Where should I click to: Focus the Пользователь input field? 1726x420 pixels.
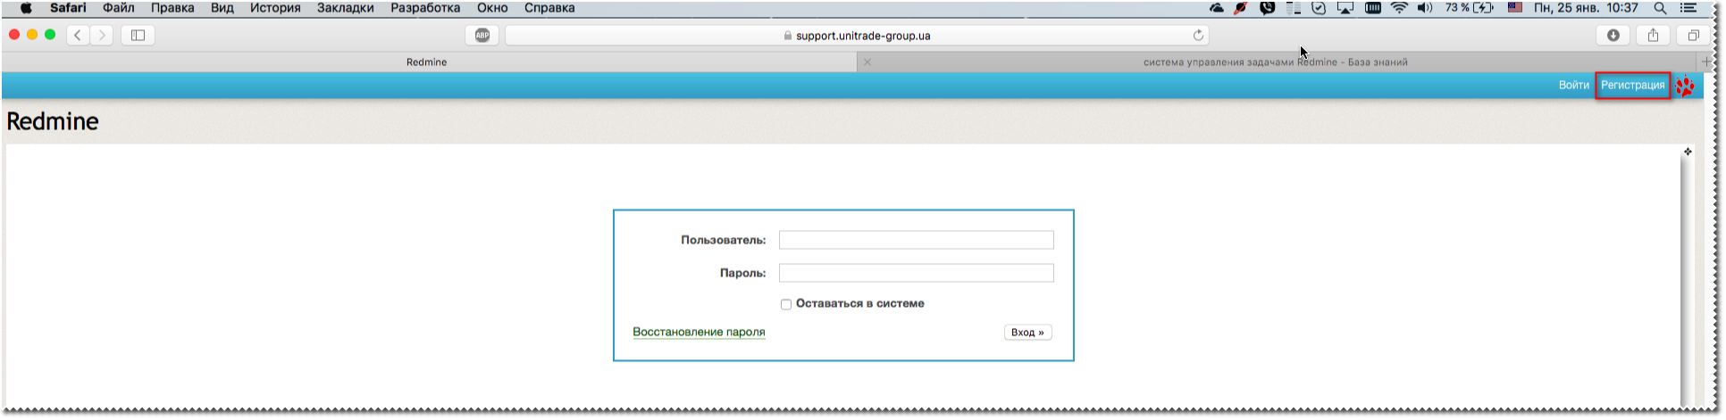tap(917, 240)
